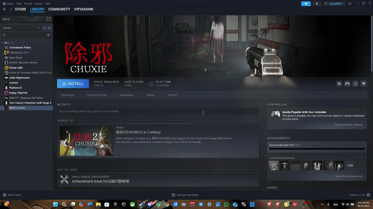Add CHUXIE to favorites heart icon
Viewport: 373px width, 209px height.
click(x=363, y=84)
